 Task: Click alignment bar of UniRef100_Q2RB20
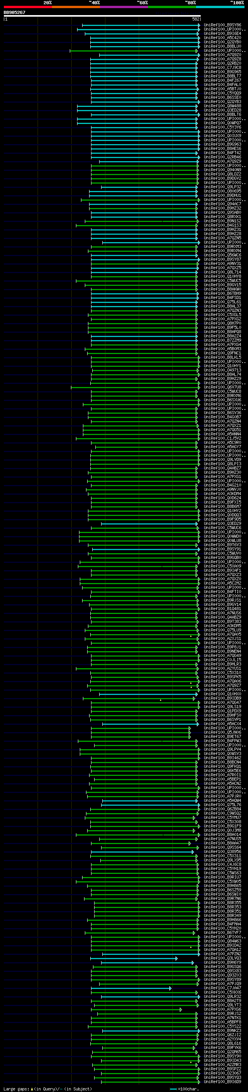[144, 64]
